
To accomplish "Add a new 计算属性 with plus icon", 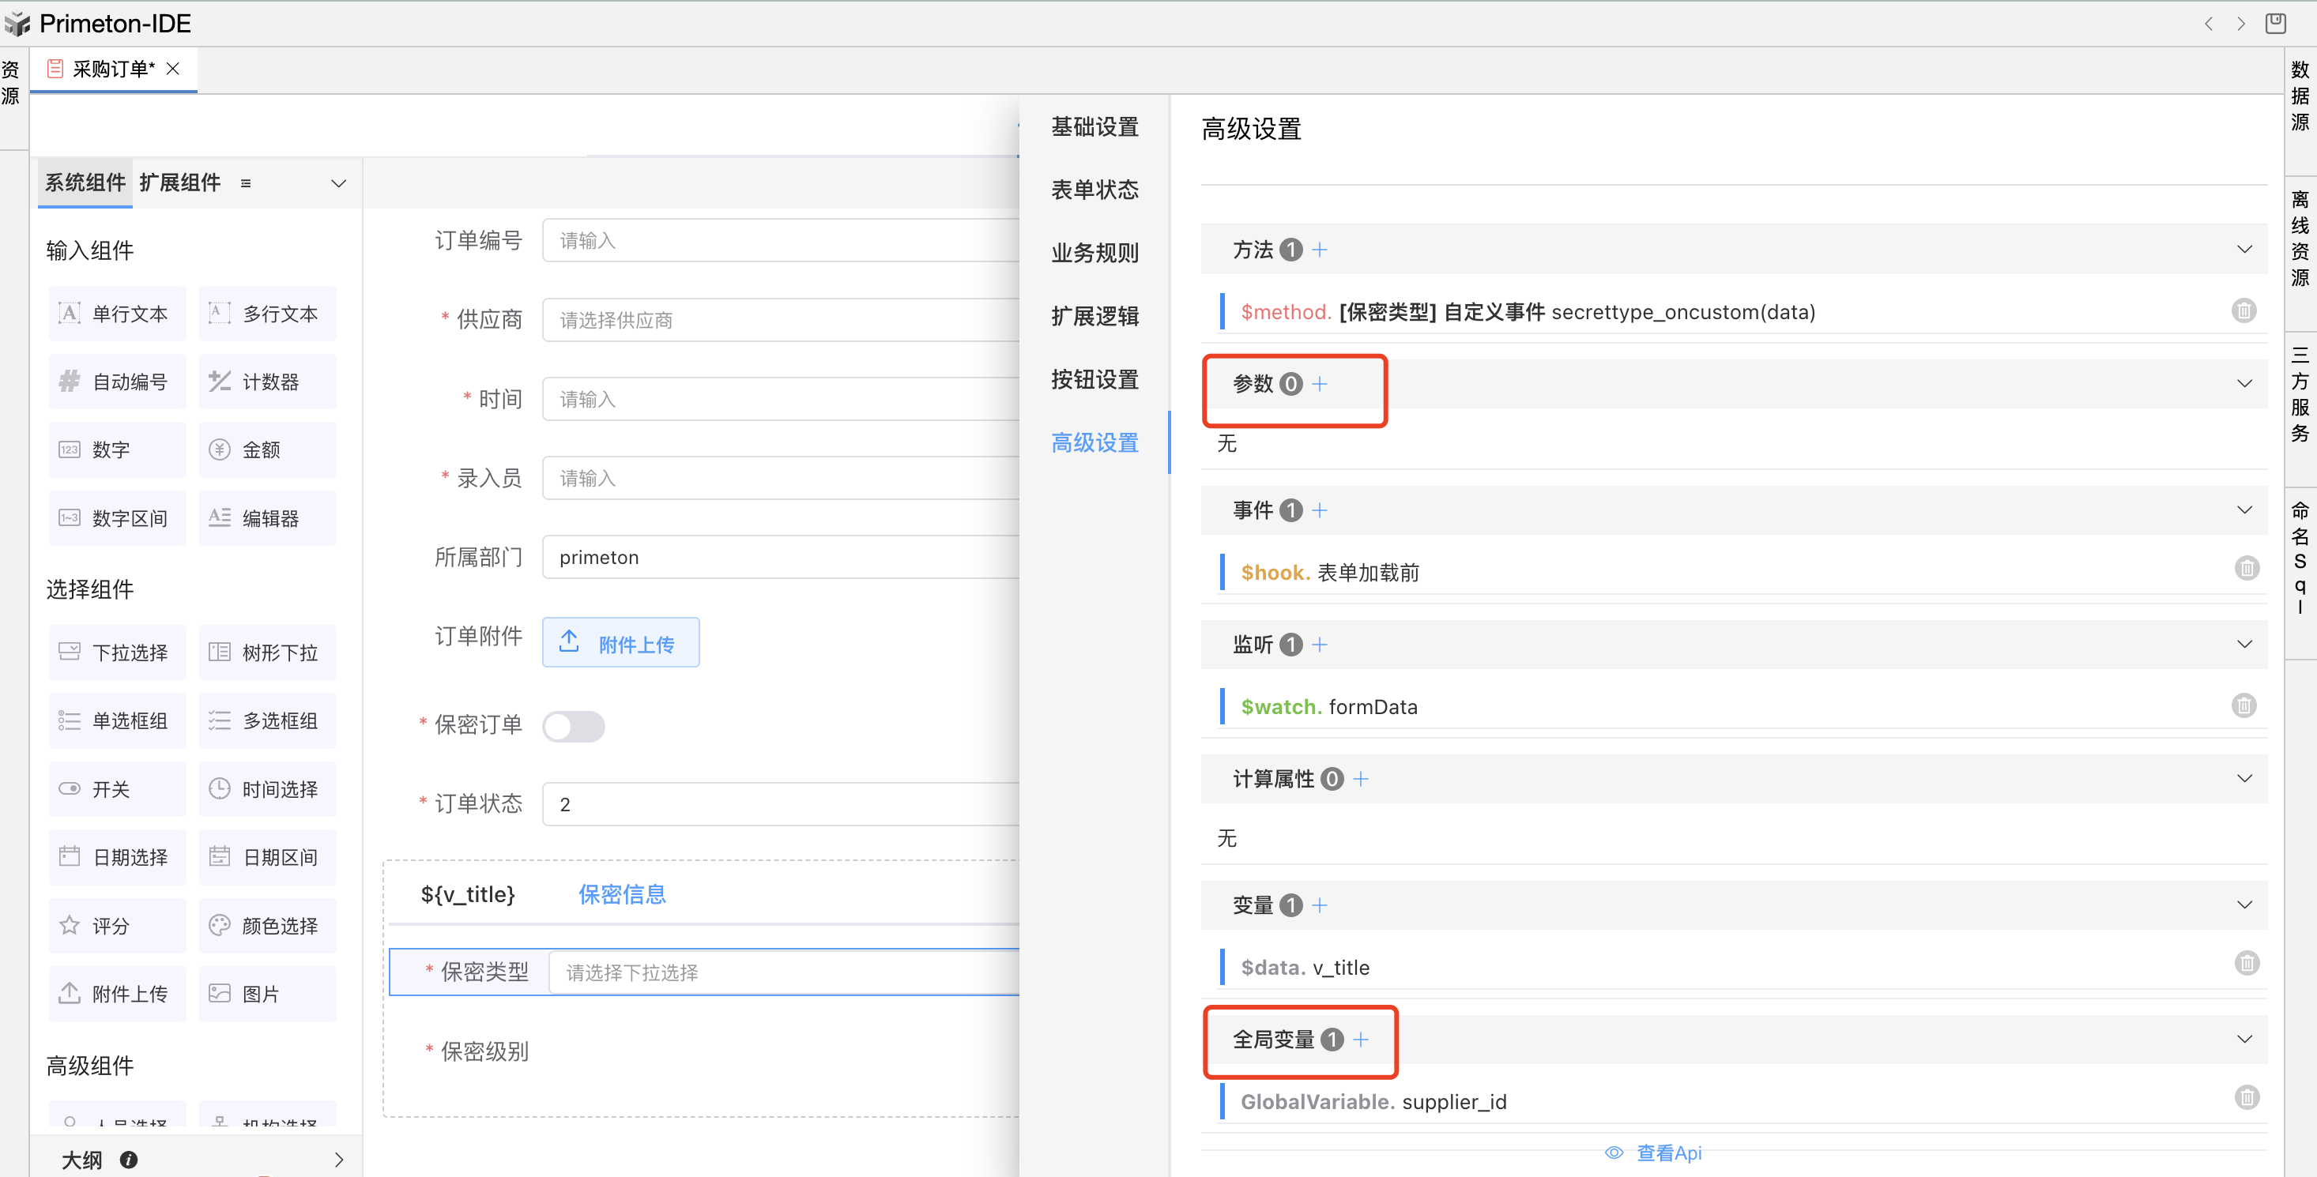I will click(1361, 779).
